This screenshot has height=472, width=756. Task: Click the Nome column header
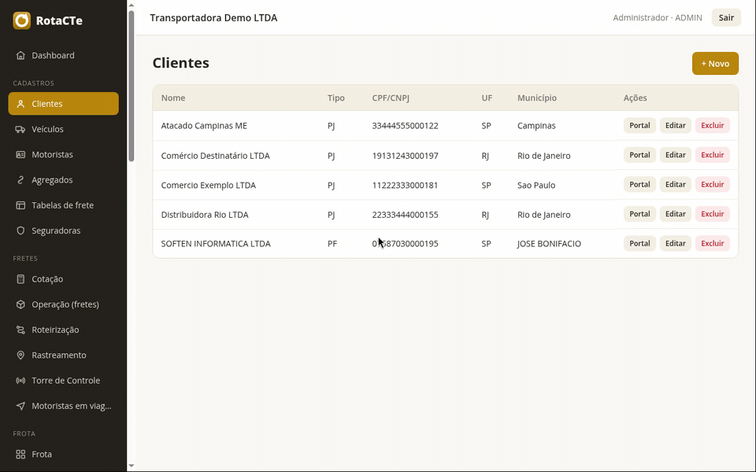pos(173,98)
